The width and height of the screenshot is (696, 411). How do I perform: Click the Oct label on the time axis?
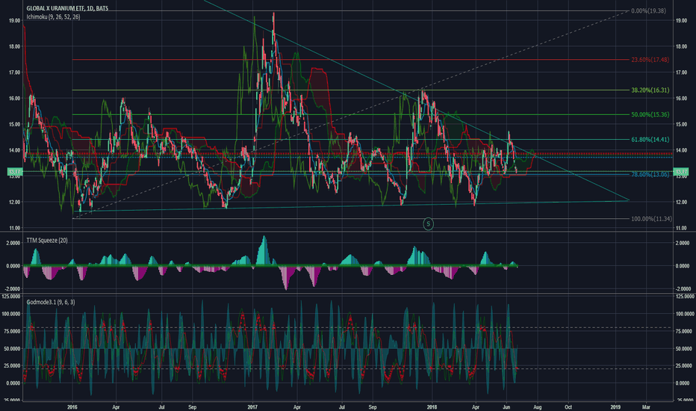pyautogui.click(x=568, y=407)
